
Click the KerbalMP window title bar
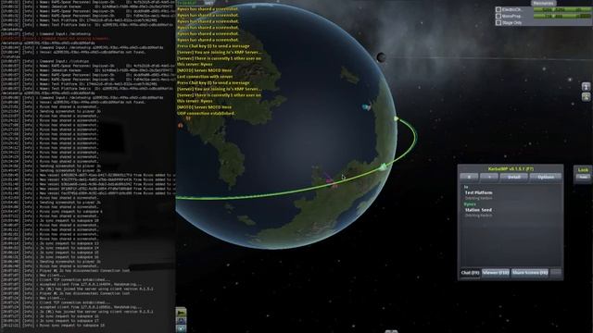(x=511, y=168)
